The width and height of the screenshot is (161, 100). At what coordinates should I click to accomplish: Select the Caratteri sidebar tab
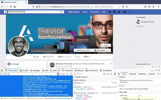151,74
